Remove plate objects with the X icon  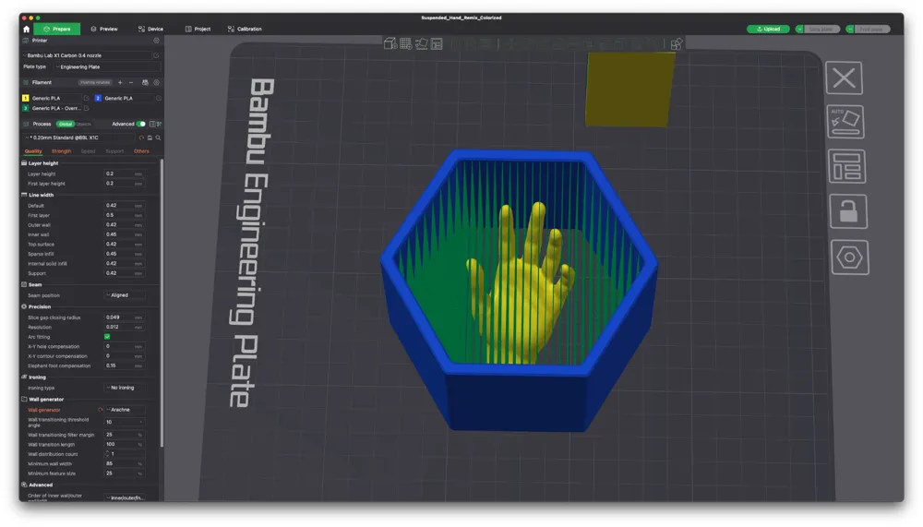(x=844, y=78)
